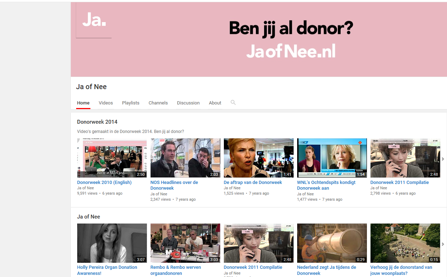The width and height of the screenshot is (447, 277).
Task: Open the Ja of Nee section heading
Action: pos(89,217)
